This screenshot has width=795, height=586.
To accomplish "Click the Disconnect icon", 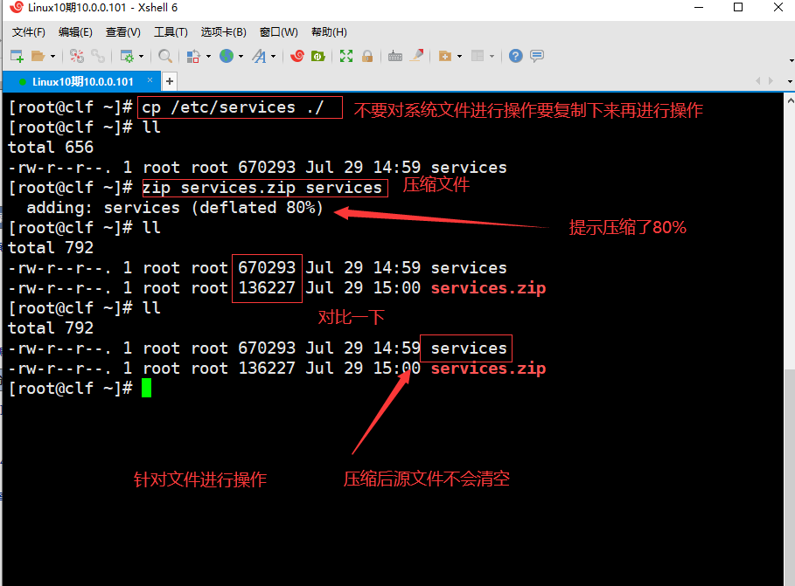I will 77,56.
